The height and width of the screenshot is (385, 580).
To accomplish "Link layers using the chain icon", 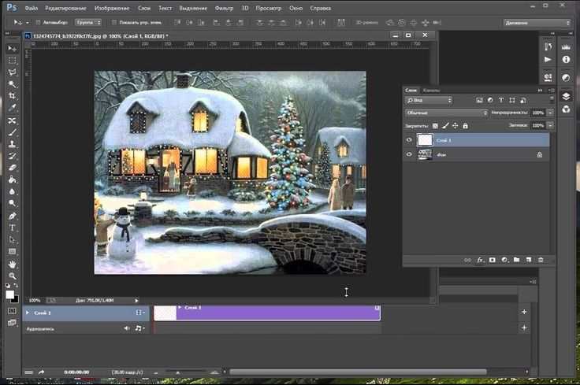I will tap(467, 260).
